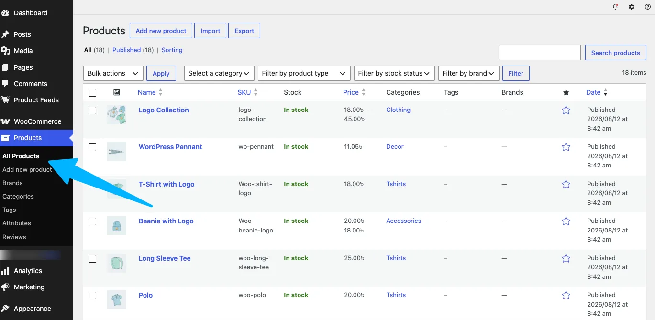Click the Marketing megaphone icon
This screenshot has width=655, height=320.
coord(5,287)
